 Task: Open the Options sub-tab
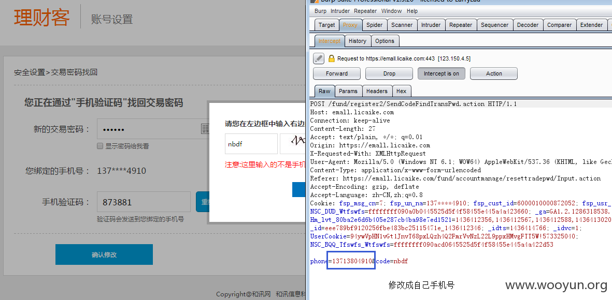pyautogui.click(x=385, y=41)
